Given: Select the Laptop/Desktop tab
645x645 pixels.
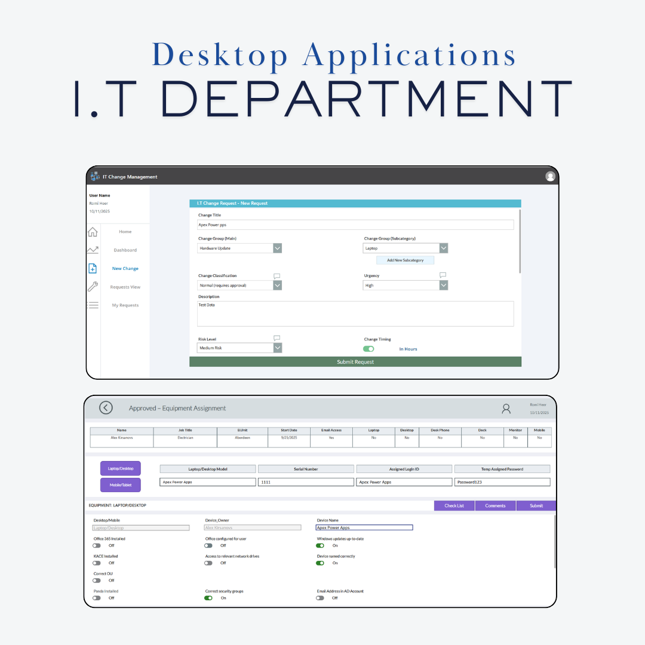Looking at the screenshot, I should pyautogui.click(x=121, y=468).
